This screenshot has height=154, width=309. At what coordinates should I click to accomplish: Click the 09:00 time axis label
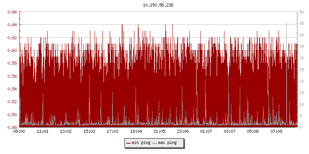click(x=19, y=132)
